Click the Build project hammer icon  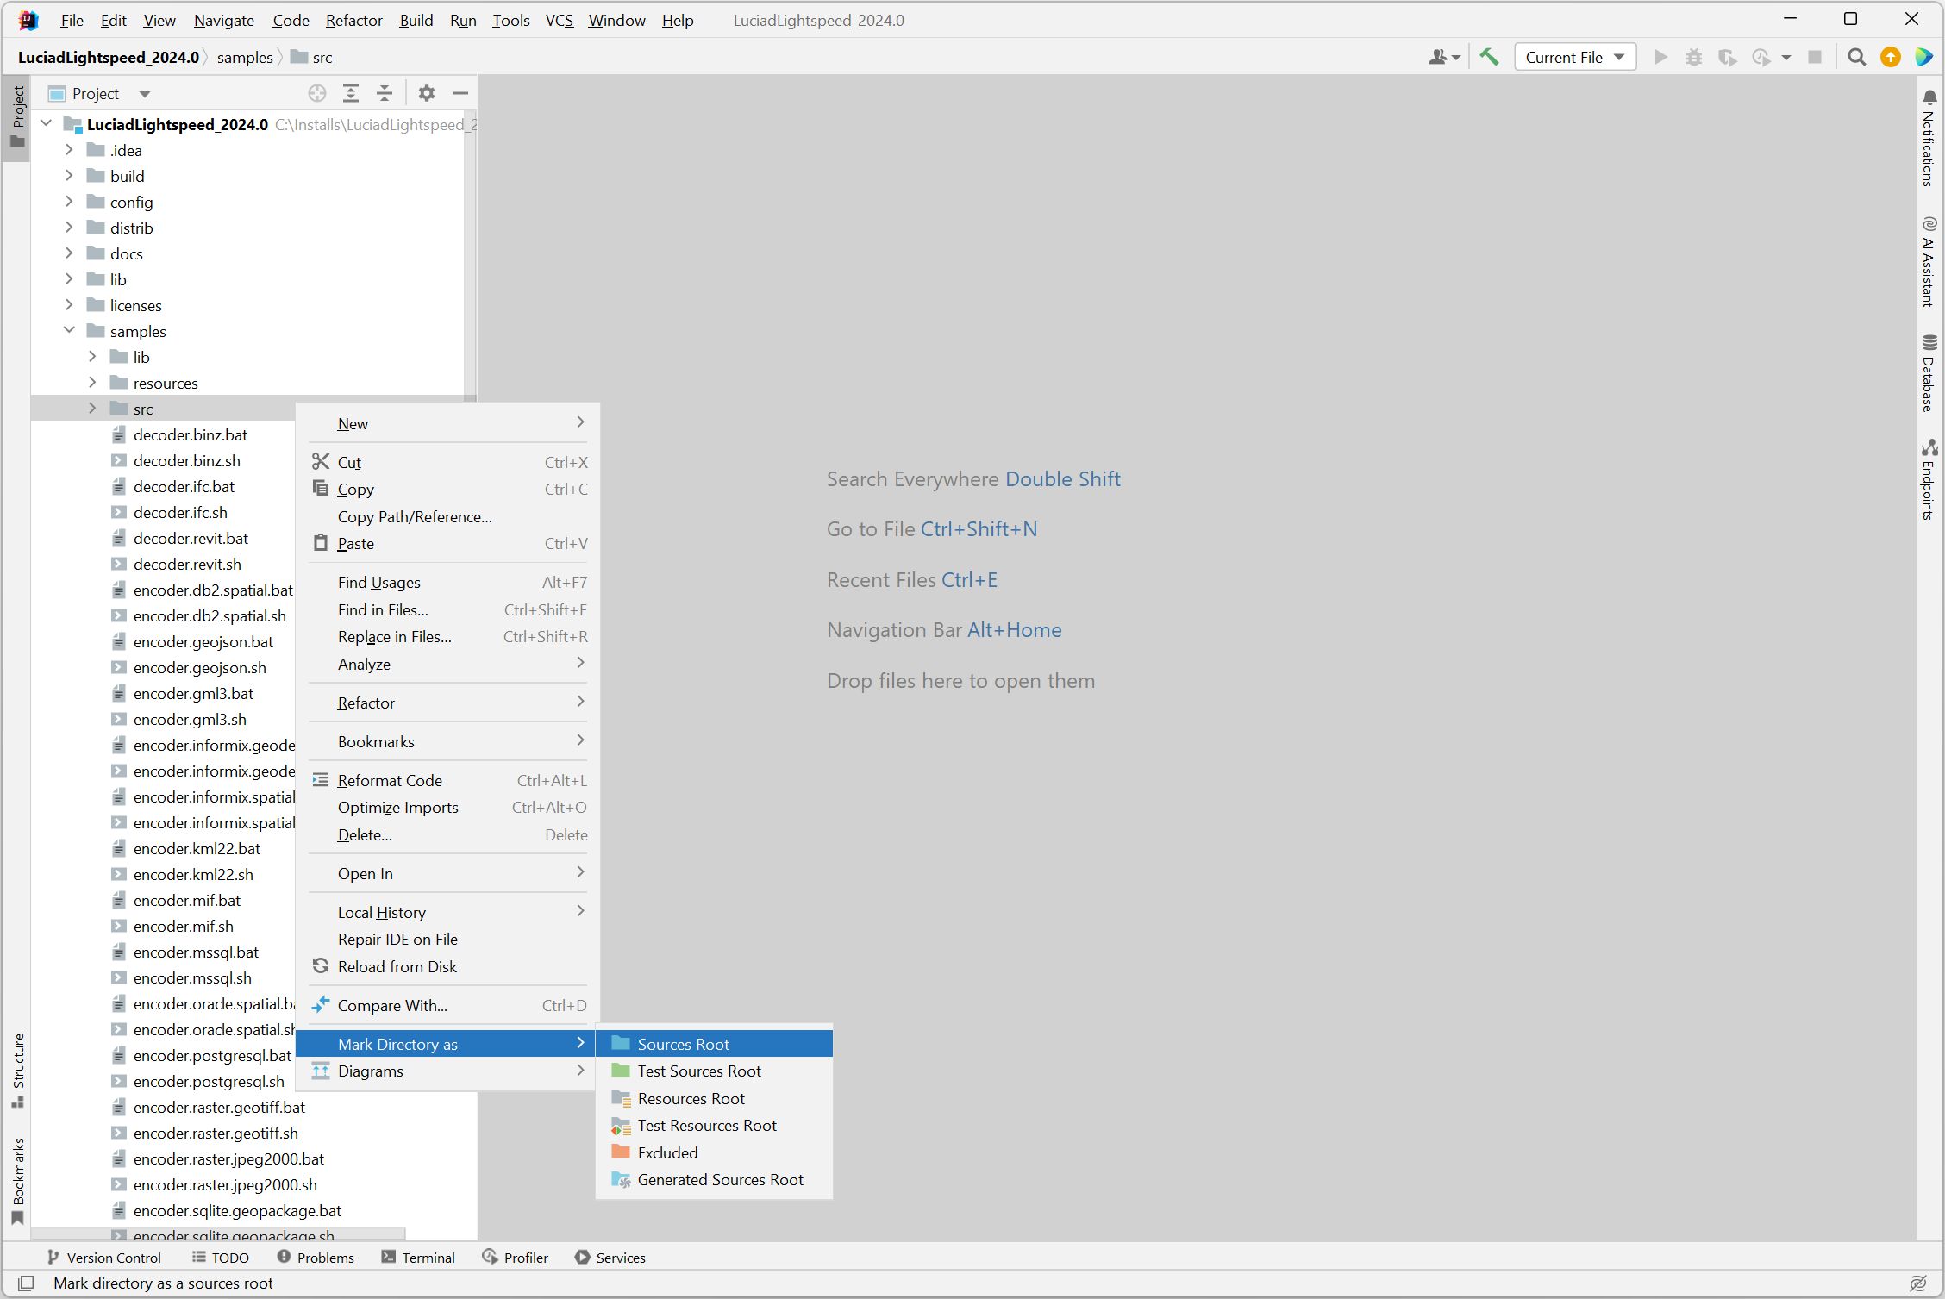(1489, 57)
